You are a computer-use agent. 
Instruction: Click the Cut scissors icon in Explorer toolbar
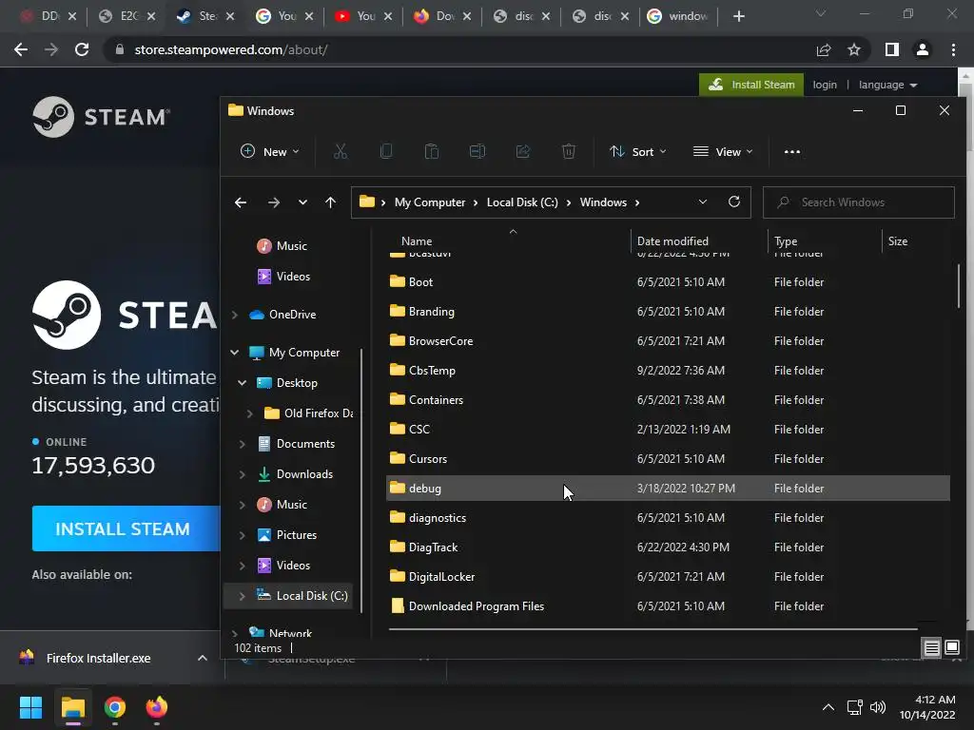341,151
